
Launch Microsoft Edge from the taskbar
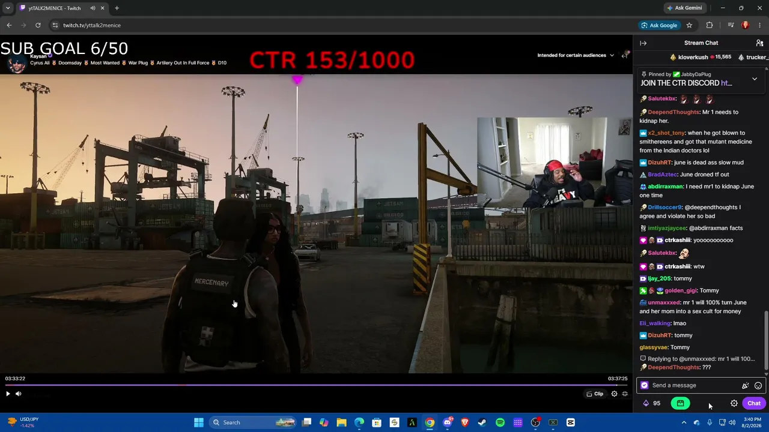359,422
